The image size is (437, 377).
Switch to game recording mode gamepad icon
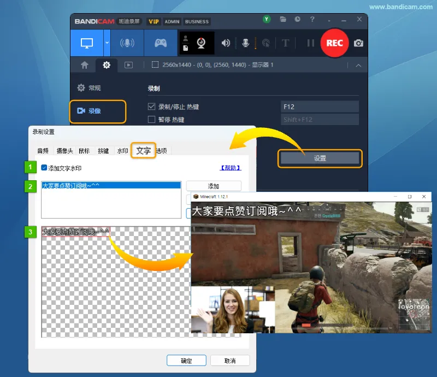pos(161,43)
